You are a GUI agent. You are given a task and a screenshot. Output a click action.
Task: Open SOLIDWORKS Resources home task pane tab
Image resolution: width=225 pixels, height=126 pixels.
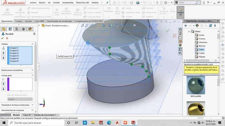click(180, 29)
